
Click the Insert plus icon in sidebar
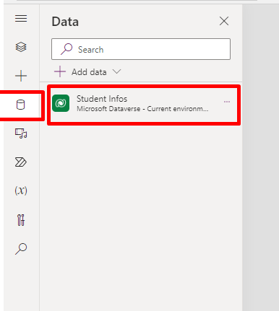pos(21,76)
